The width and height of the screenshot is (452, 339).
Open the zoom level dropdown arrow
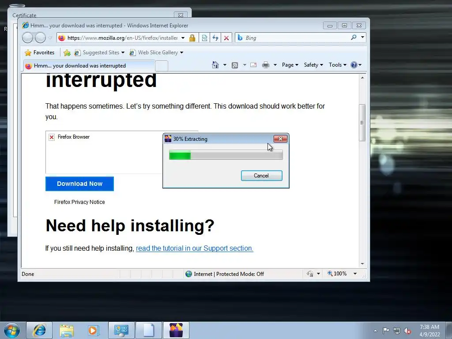pos(355,274)
